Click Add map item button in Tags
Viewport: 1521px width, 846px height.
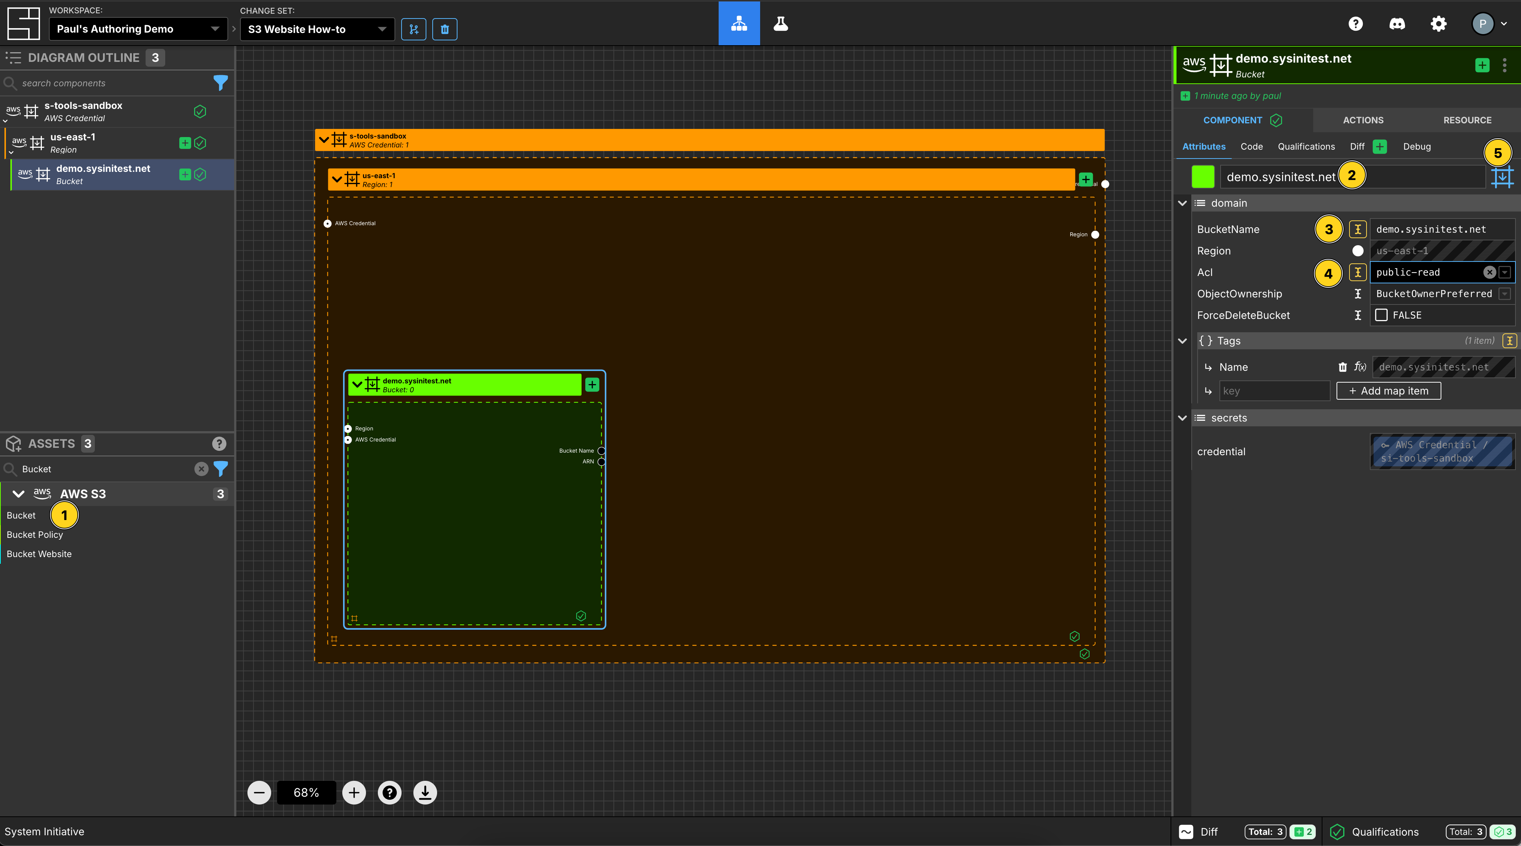(x=1389, y=390)
